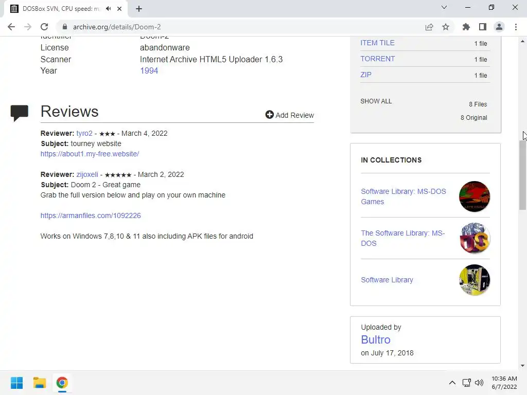Screen dimensions: 527x395
Task: Click scrollbar up arrow
Action: pyautogui.click(x=522, y=41)
